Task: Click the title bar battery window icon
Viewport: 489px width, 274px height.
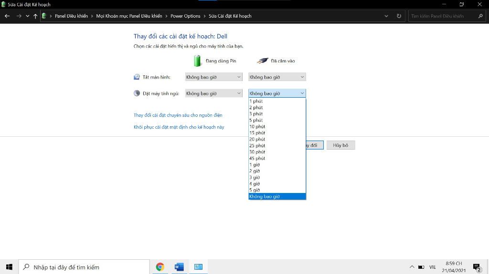Action: [3, 4]
